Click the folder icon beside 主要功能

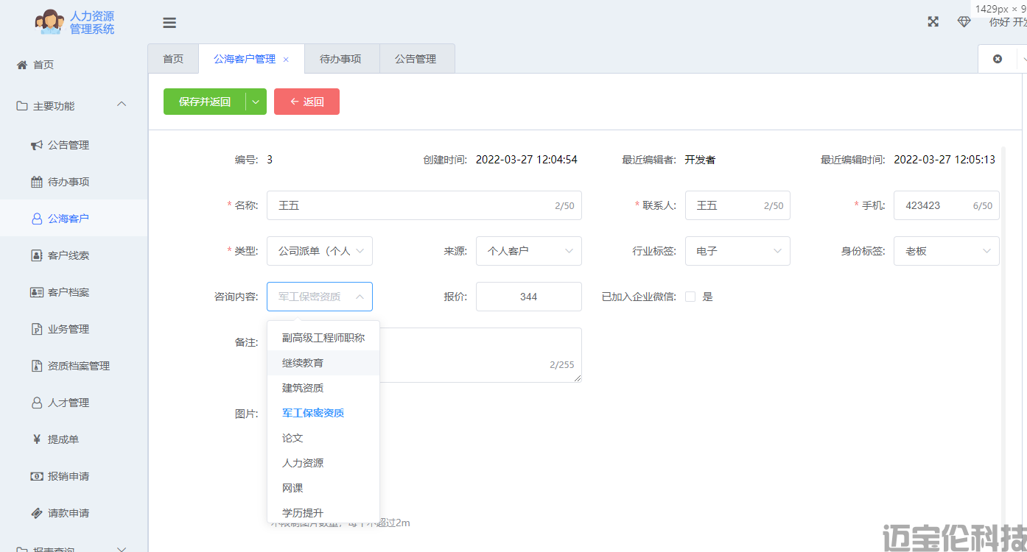[x=22, y=106]
